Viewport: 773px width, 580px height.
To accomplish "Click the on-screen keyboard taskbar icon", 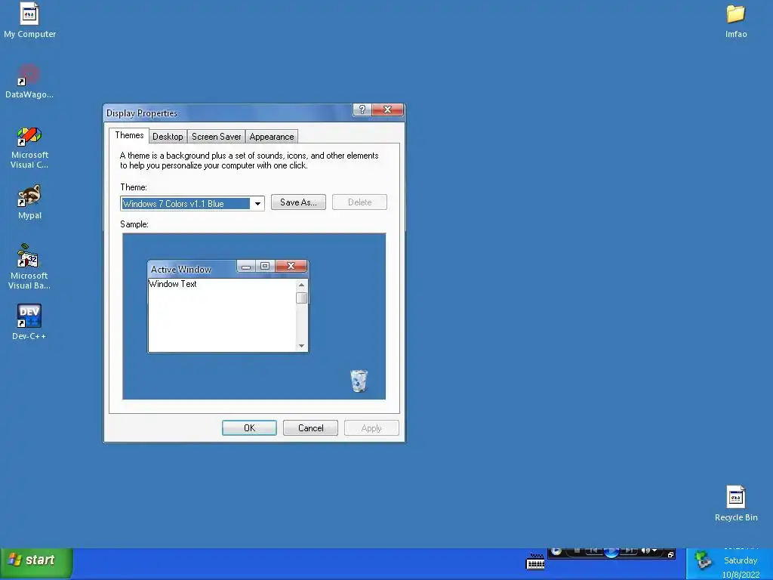I will [x=535, y=562].
